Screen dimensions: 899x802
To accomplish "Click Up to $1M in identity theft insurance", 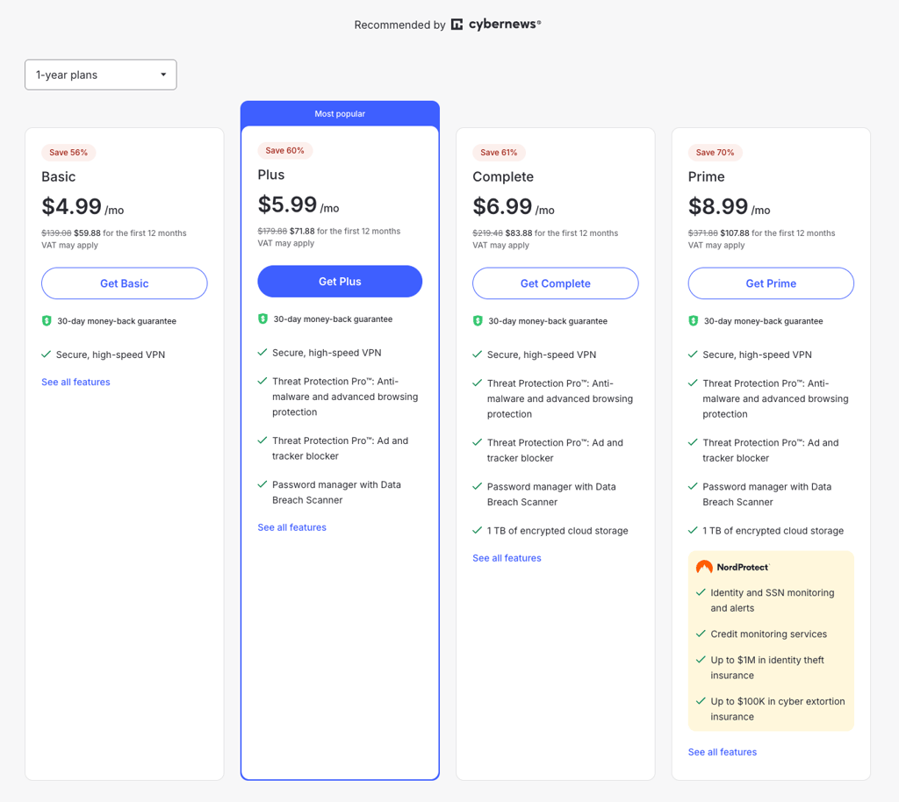I will pyautogui.click(x=767, y=668).
